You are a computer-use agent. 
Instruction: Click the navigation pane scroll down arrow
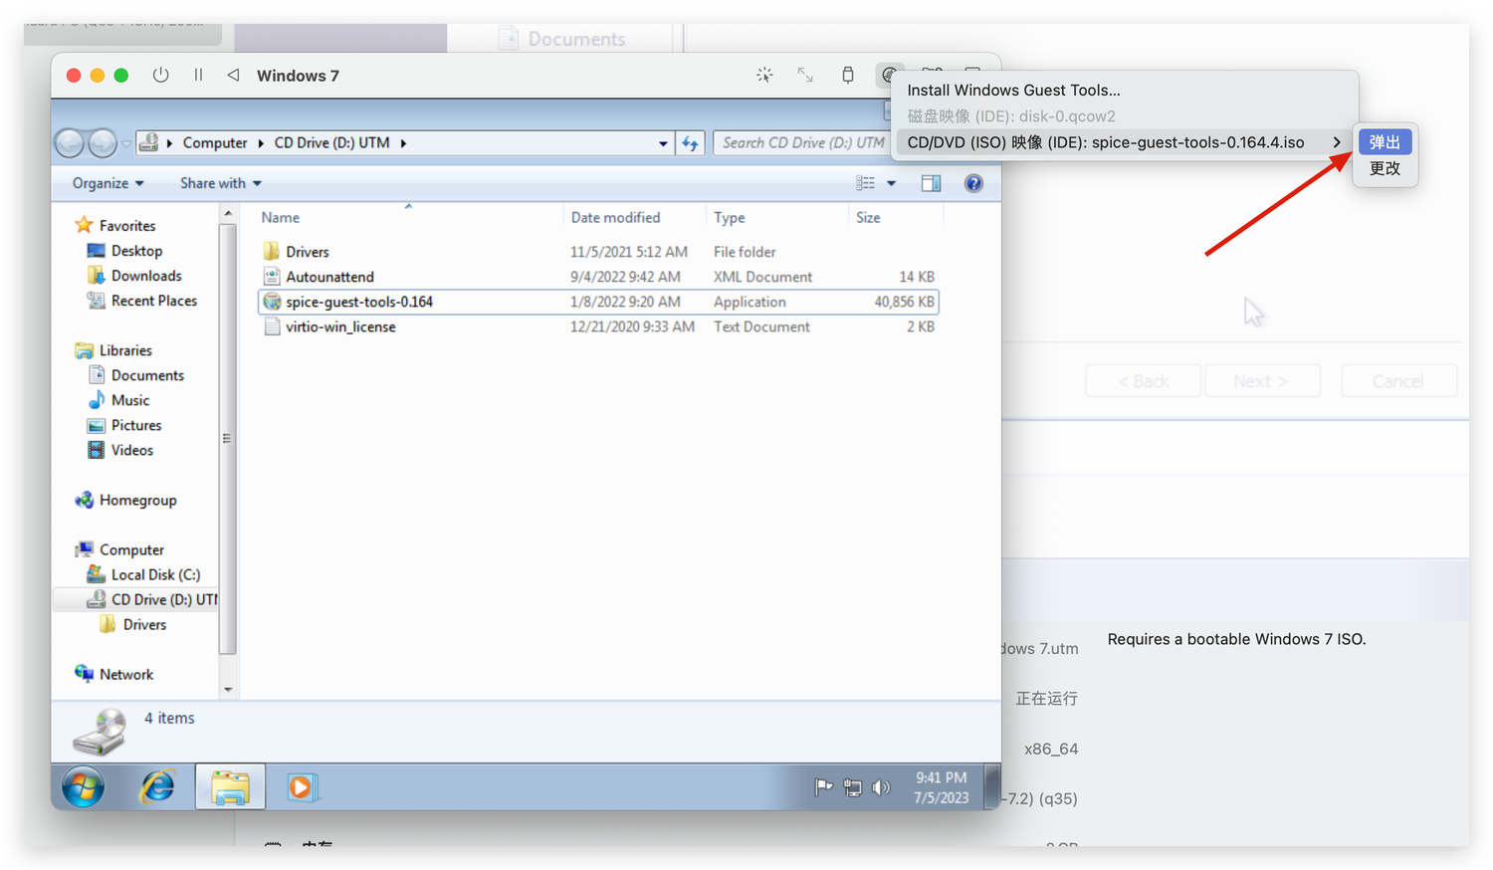228,689
